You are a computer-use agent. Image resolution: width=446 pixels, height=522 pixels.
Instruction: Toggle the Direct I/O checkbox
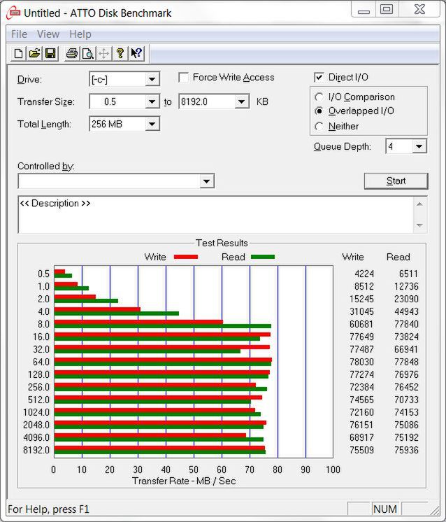319,78
